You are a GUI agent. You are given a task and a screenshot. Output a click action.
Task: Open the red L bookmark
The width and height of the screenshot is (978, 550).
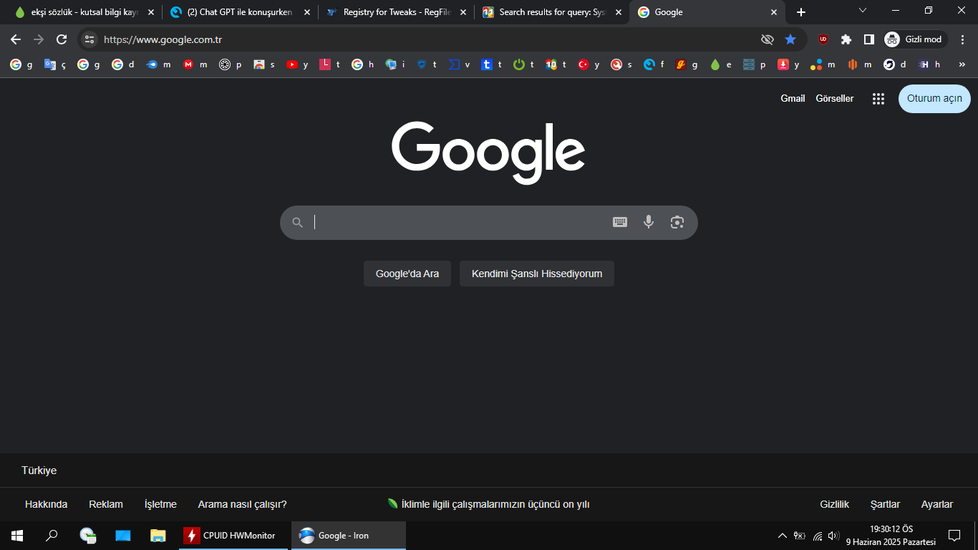point(329,64)
